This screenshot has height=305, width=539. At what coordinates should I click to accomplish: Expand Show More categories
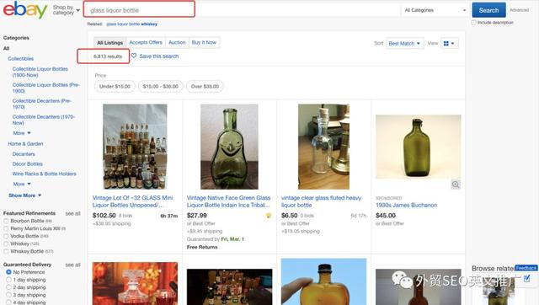tap(24, 195)
